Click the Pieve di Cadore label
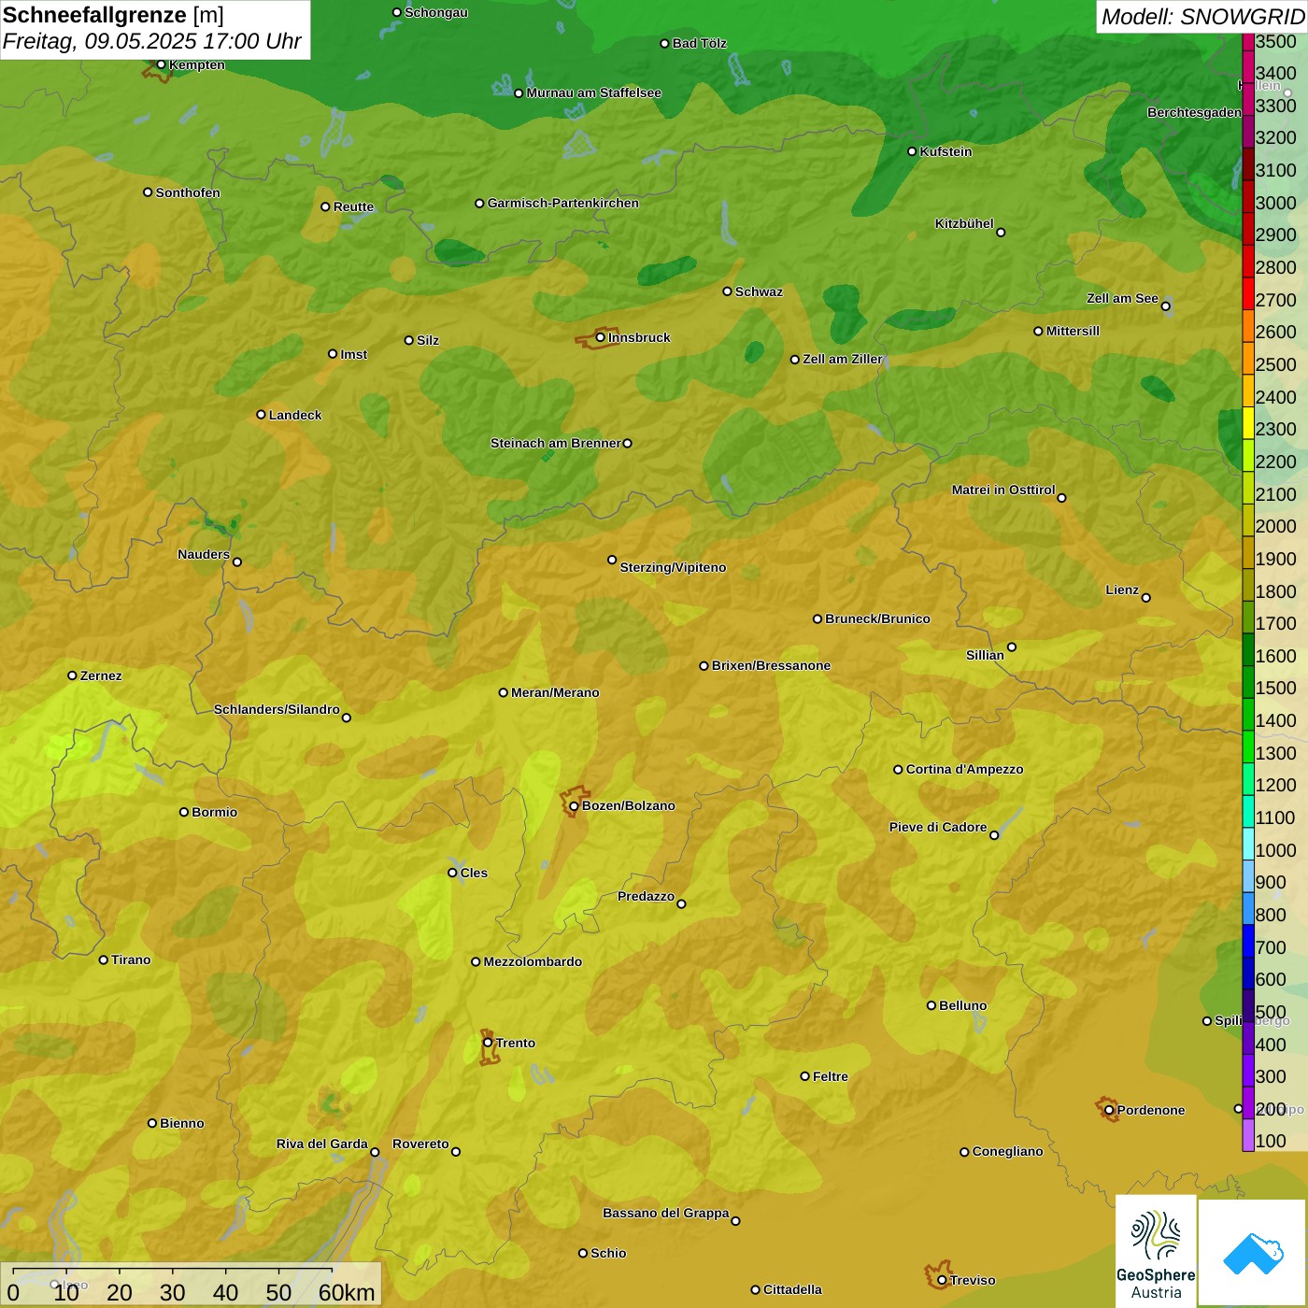1308x1308 pixels. 938,827
